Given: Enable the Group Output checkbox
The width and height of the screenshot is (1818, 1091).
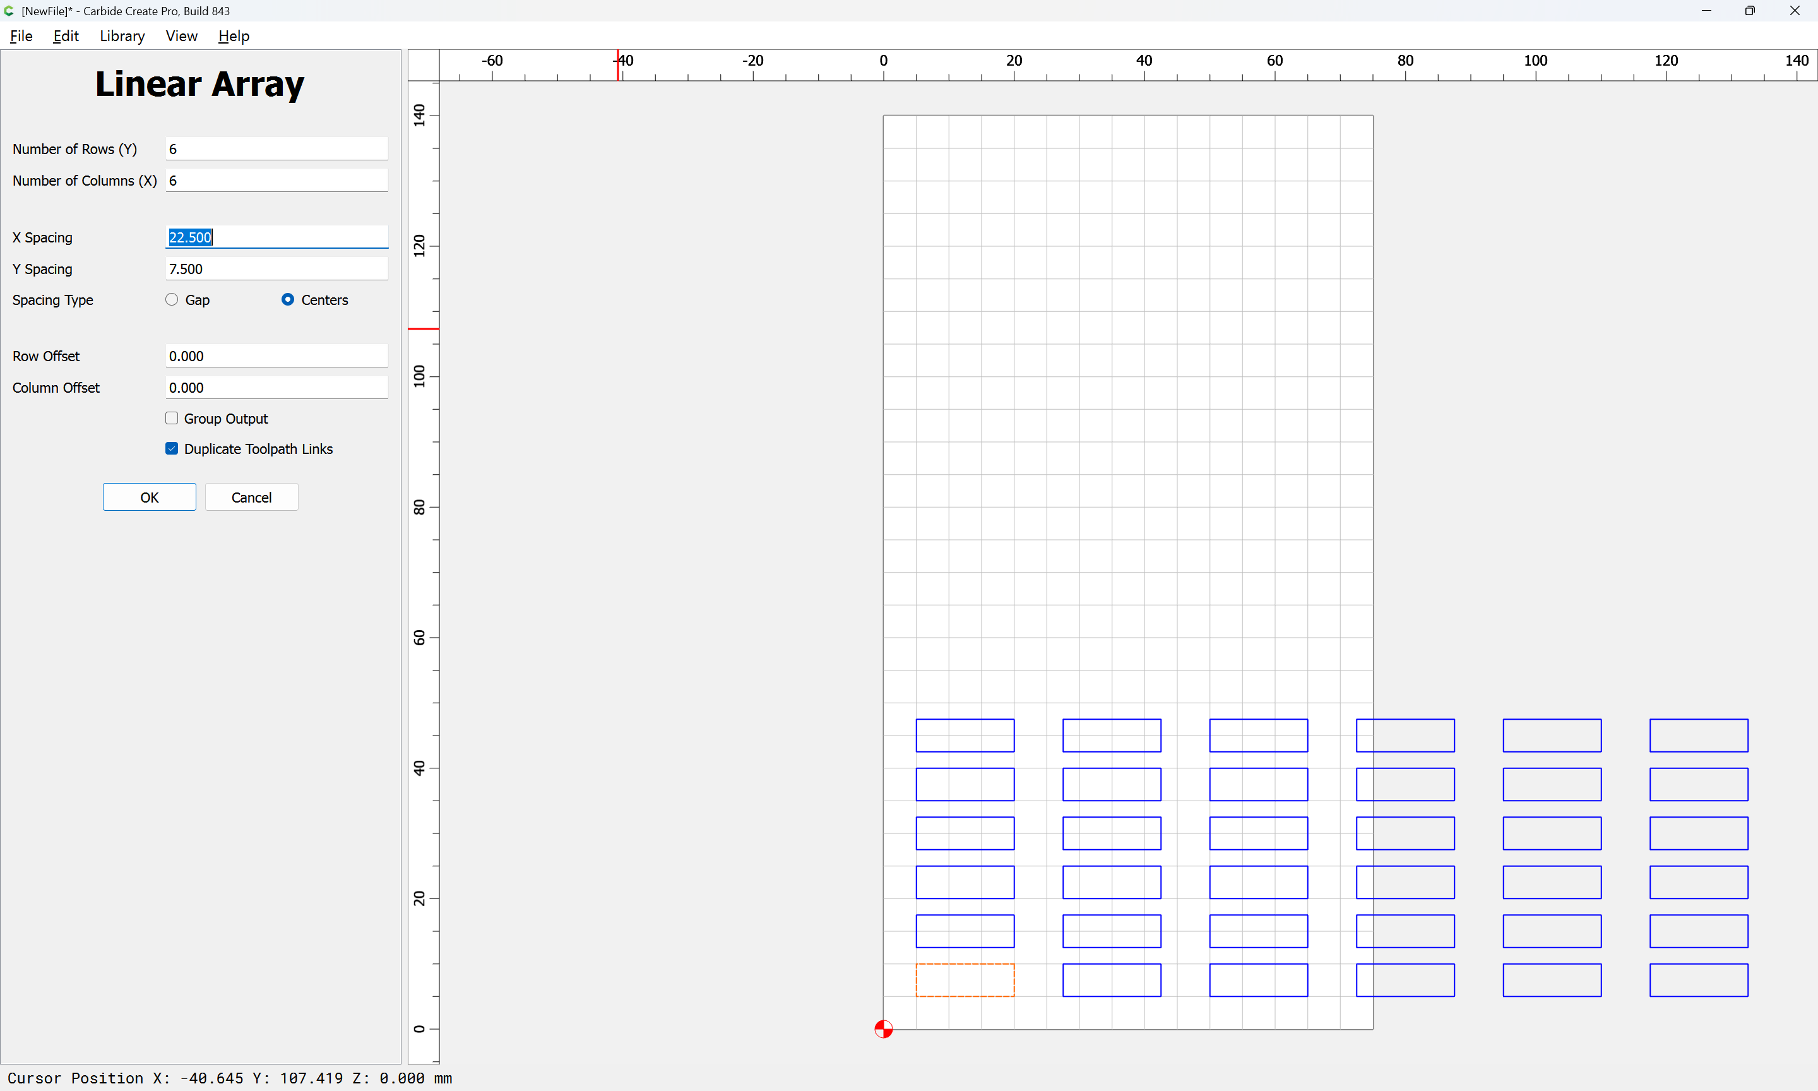Looking at the screenshot, I should [172, 419].
